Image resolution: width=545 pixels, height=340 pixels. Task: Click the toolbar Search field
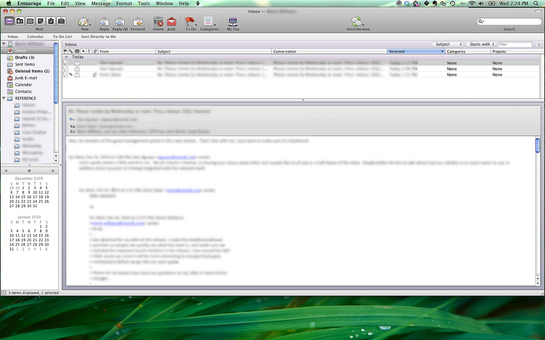coord(509,21)
